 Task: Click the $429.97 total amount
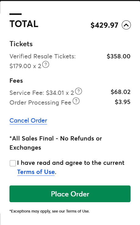[104, 25]
